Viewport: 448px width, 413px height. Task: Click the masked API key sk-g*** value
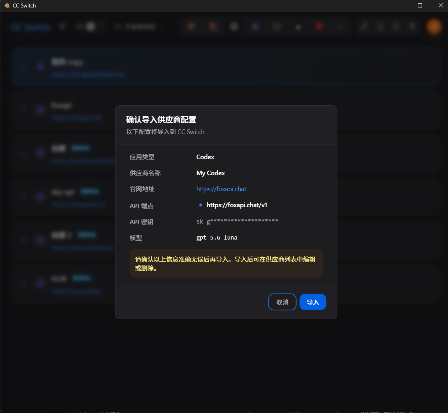pos(237,221)
